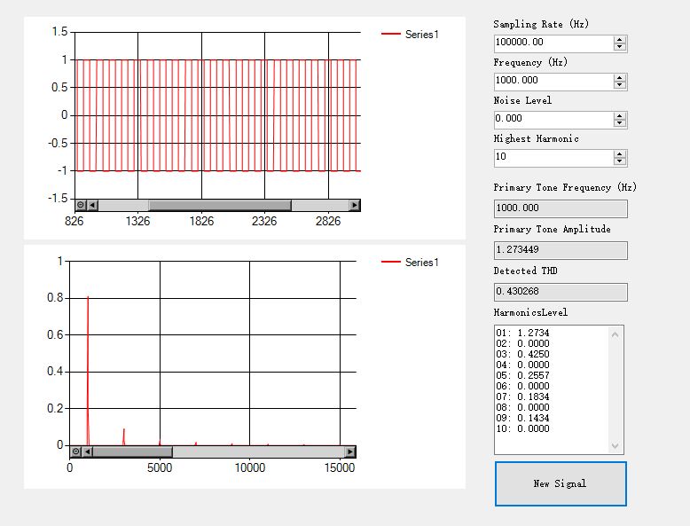This screenshot has width=690, height=526.
Task: Select harmonic row 07: 0.1834
Action: point(522,396)
